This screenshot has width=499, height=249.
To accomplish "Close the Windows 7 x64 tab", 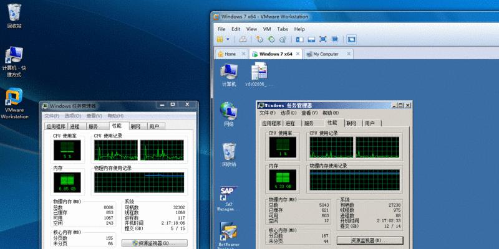I will click(x=298, y=54).
